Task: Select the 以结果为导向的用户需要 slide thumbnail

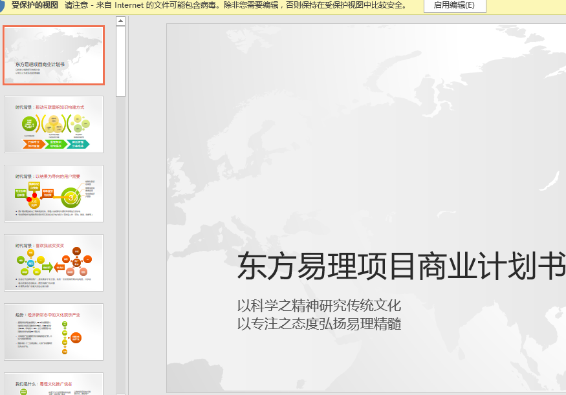Action: pyautogui.click(x=54, y=193)
